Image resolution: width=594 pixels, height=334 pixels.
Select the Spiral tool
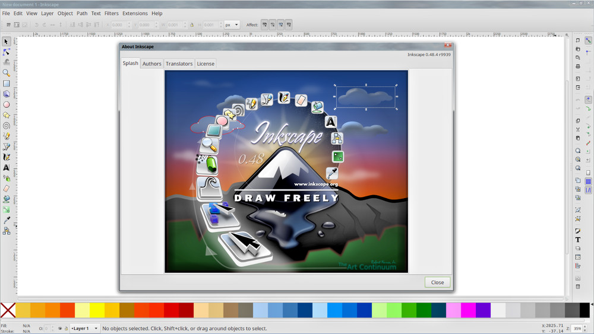coord(6,126)
